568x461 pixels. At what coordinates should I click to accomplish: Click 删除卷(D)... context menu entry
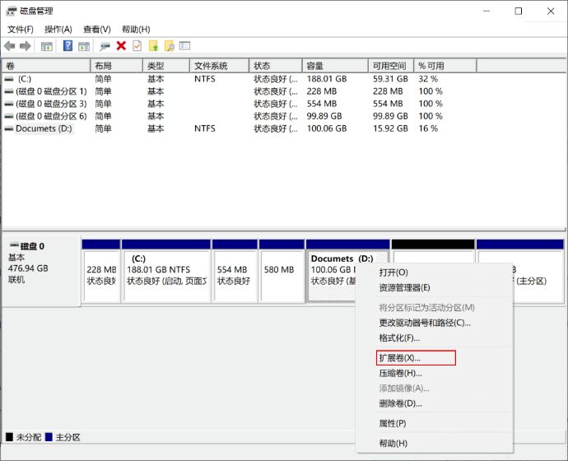click(400, 403)
